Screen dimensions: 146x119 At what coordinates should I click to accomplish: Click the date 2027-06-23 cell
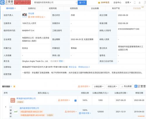point(121,100)
